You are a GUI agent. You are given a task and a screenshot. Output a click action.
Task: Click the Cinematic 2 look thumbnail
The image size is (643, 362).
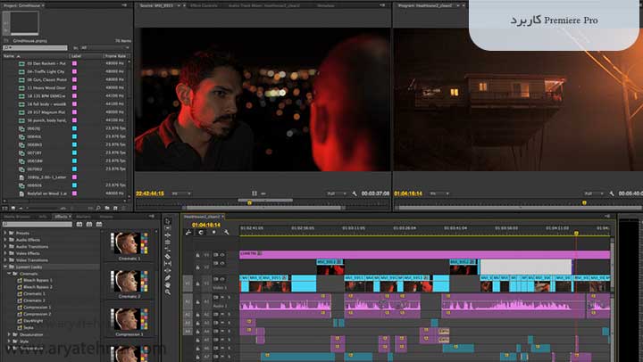[x=129, y=282]
